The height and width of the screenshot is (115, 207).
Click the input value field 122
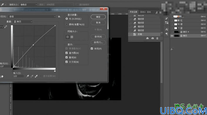[18, 76]
